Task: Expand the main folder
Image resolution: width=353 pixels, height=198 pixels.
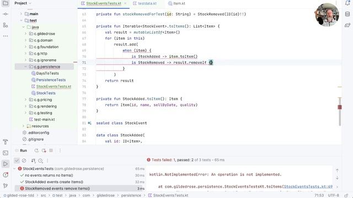Action: click(21, 14)
